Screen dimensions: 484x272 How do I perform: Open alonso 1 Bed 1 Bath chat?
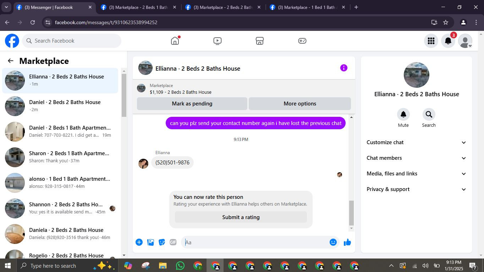(60, 183)
